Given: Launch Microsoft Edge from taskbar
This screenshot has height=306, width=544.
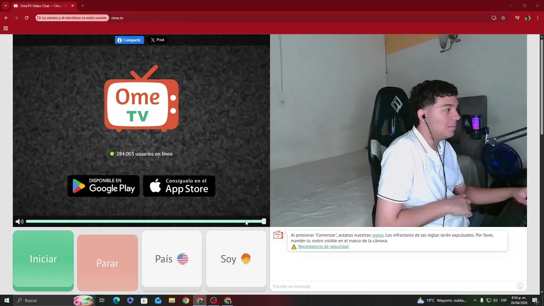Looking at the screenshot, I should click(x=116, y=300).
